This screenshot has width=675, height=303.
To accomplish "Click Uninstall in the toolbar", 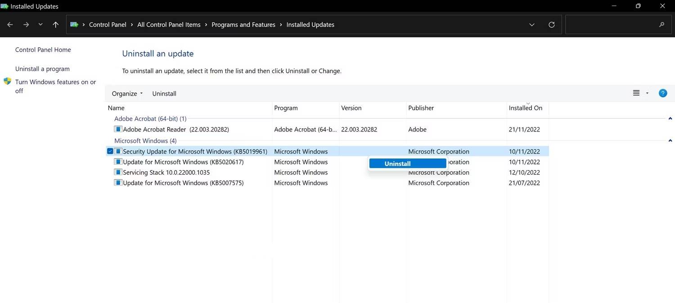I will 164,93.
